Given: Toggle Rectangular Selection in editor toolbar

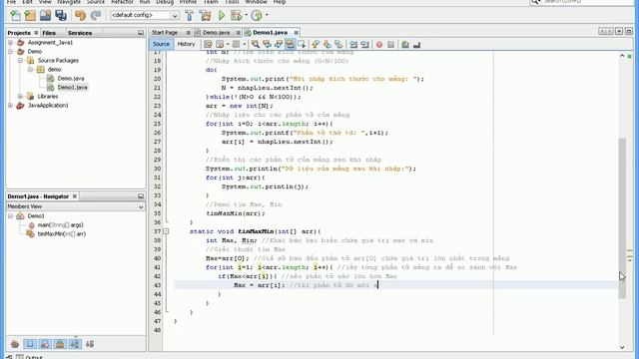Looking at the screenshot, I should pyautogui.click(x=302, y=44).
